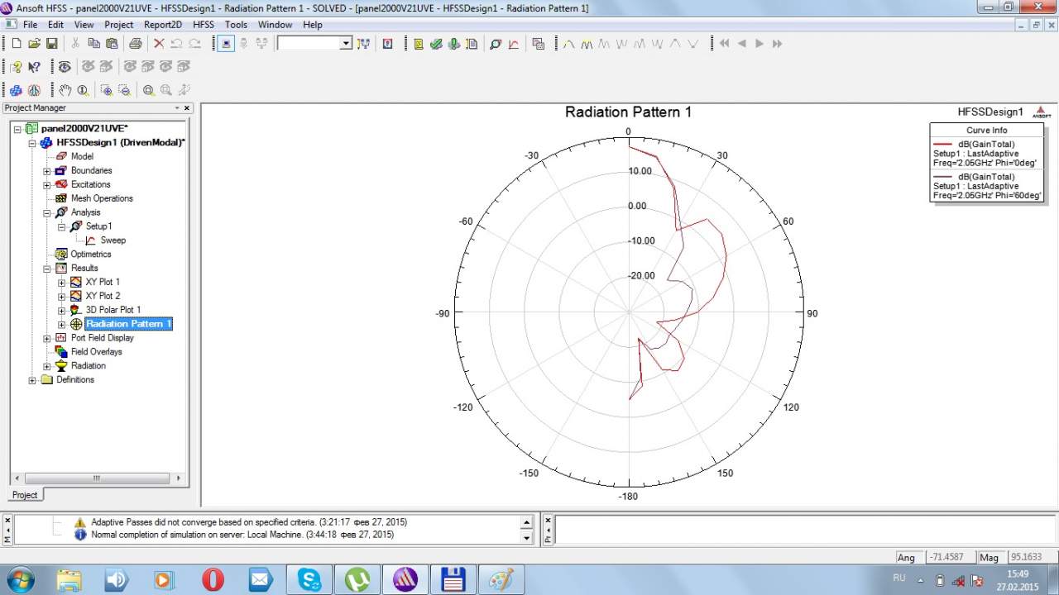Image resolution: width=1059 pixels, height=595 pixels.
Task: Select the Pan hand tool
Action: [x=65, y=90]
